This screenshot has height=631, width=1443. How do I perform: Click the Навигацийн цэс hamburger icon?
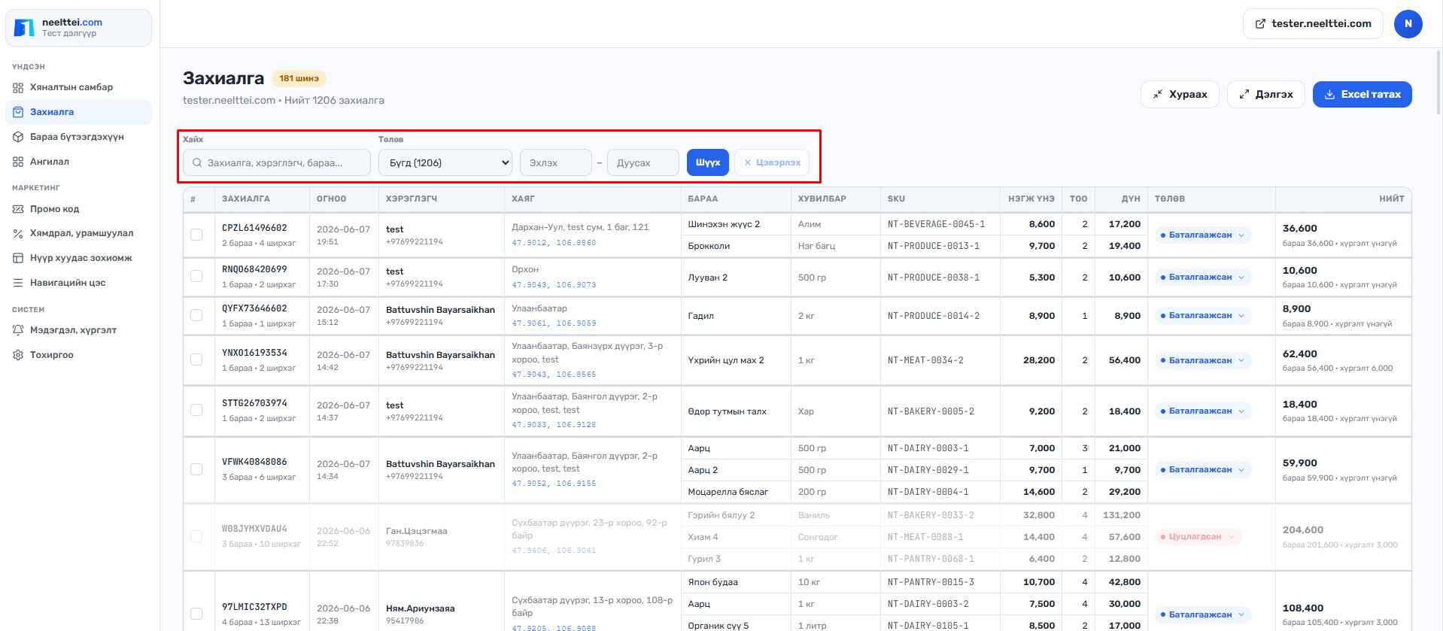click(x=18, y=283)
